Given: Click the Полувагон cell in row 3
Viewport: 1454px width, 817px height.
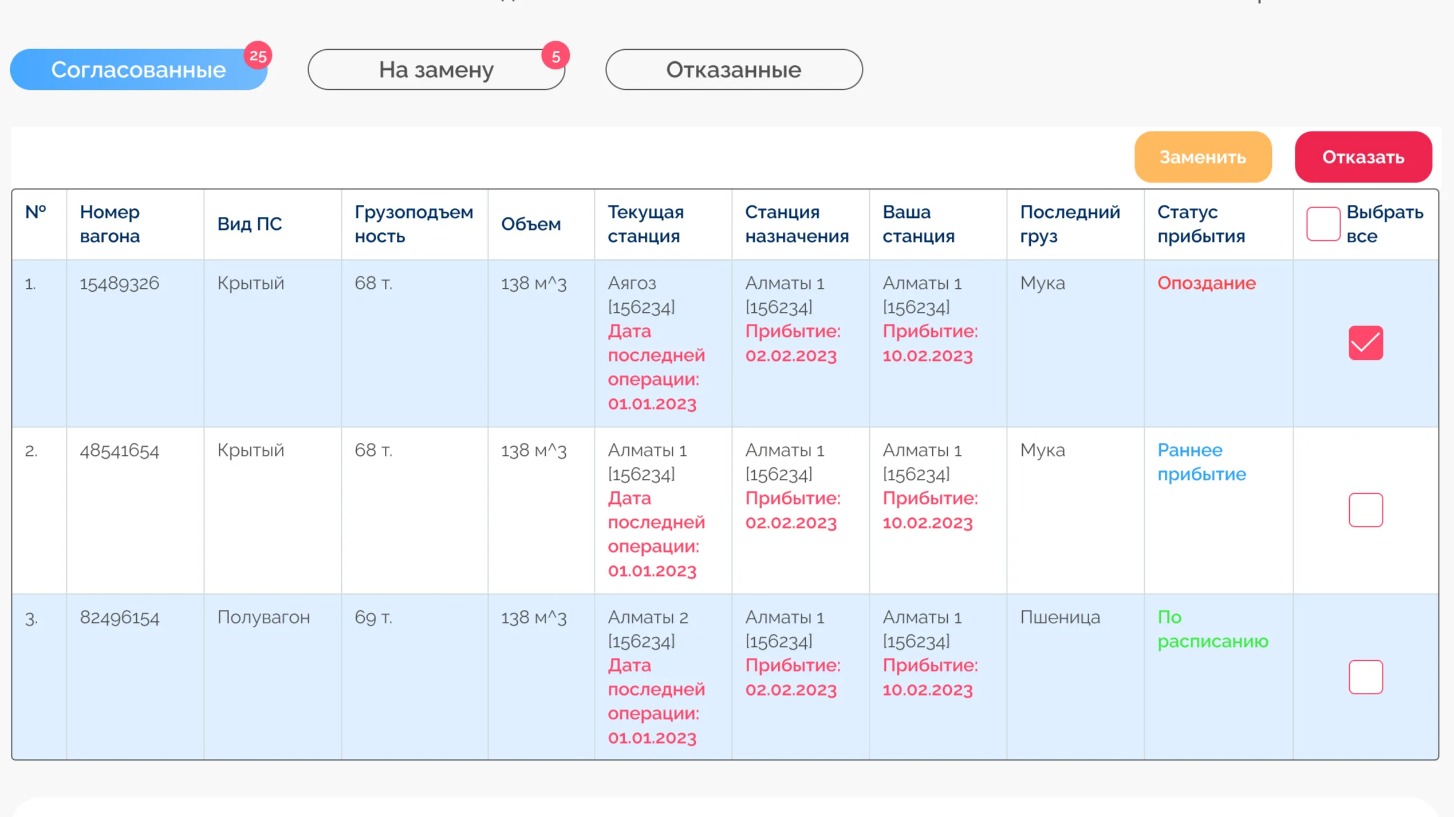Looking at the screenshot, I should tap(263, 617).
